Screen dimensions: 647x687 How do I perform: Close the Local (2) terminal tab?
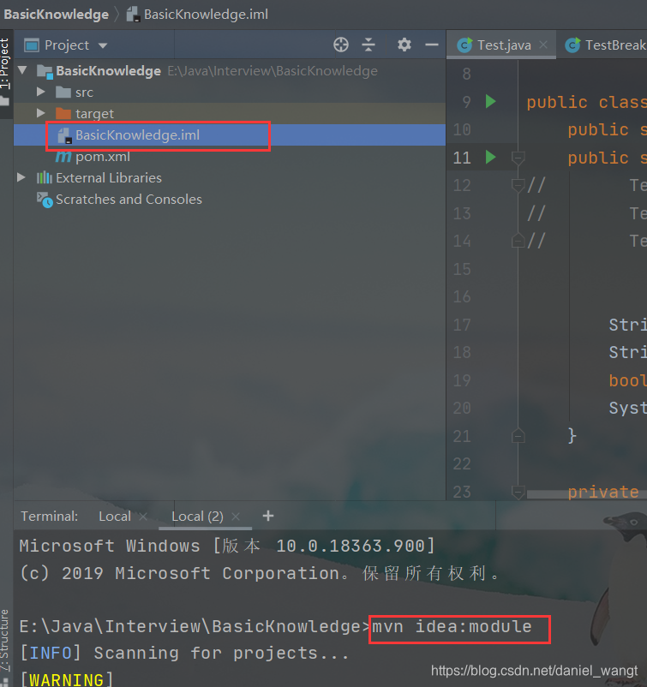tap(236, 517)
